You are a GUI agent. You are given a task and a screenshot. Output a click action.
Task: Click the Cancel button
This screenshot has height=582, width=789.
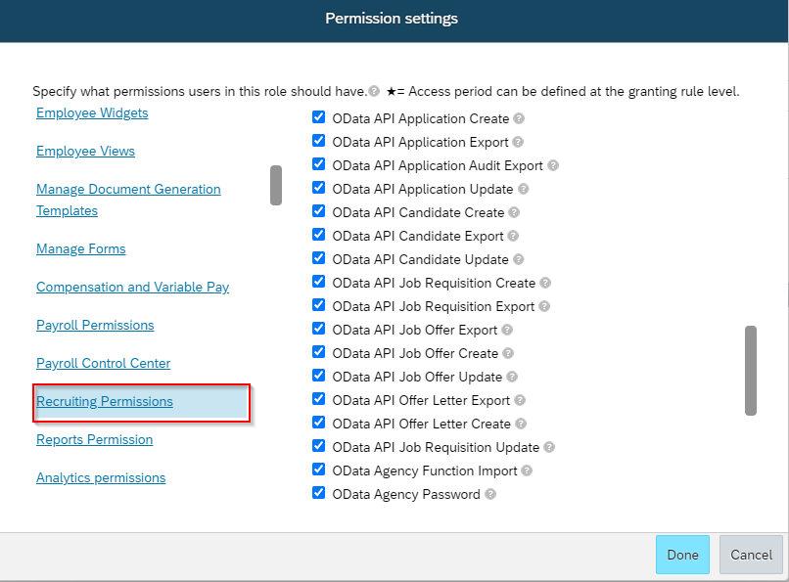[751, 555]
